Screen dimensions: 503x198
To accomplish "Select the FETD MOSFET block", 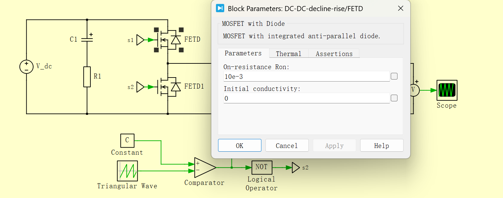I will [169, 40].
